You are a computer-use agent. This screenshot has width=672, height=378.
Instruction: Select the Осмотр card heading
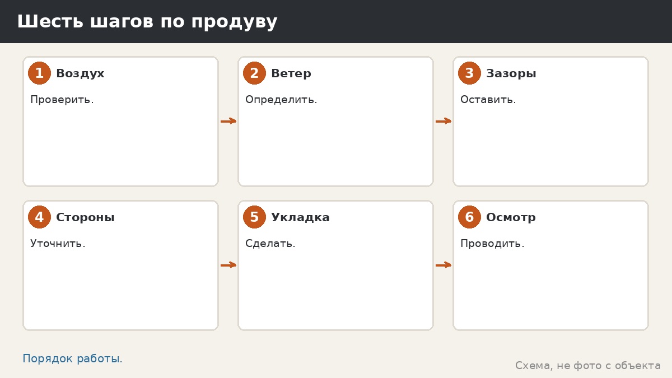(511, 218)
